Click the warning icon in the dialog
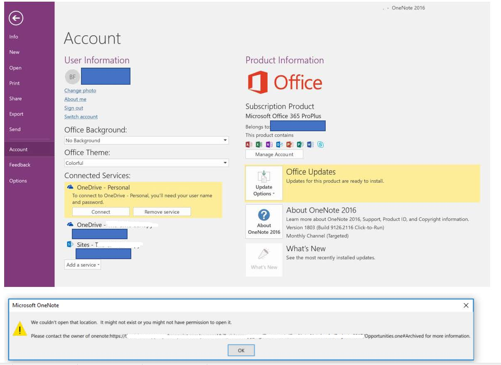The width and height of the screenshot is (501, 365). [x=19, y=329]
